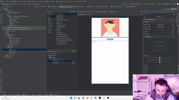Select bold TextView in design preview

pos(110,39)
